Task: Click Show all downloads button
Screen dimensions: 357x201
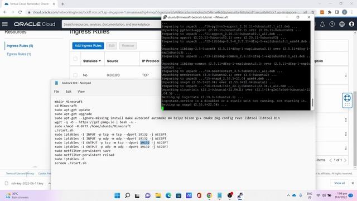Action: point(340,183)
